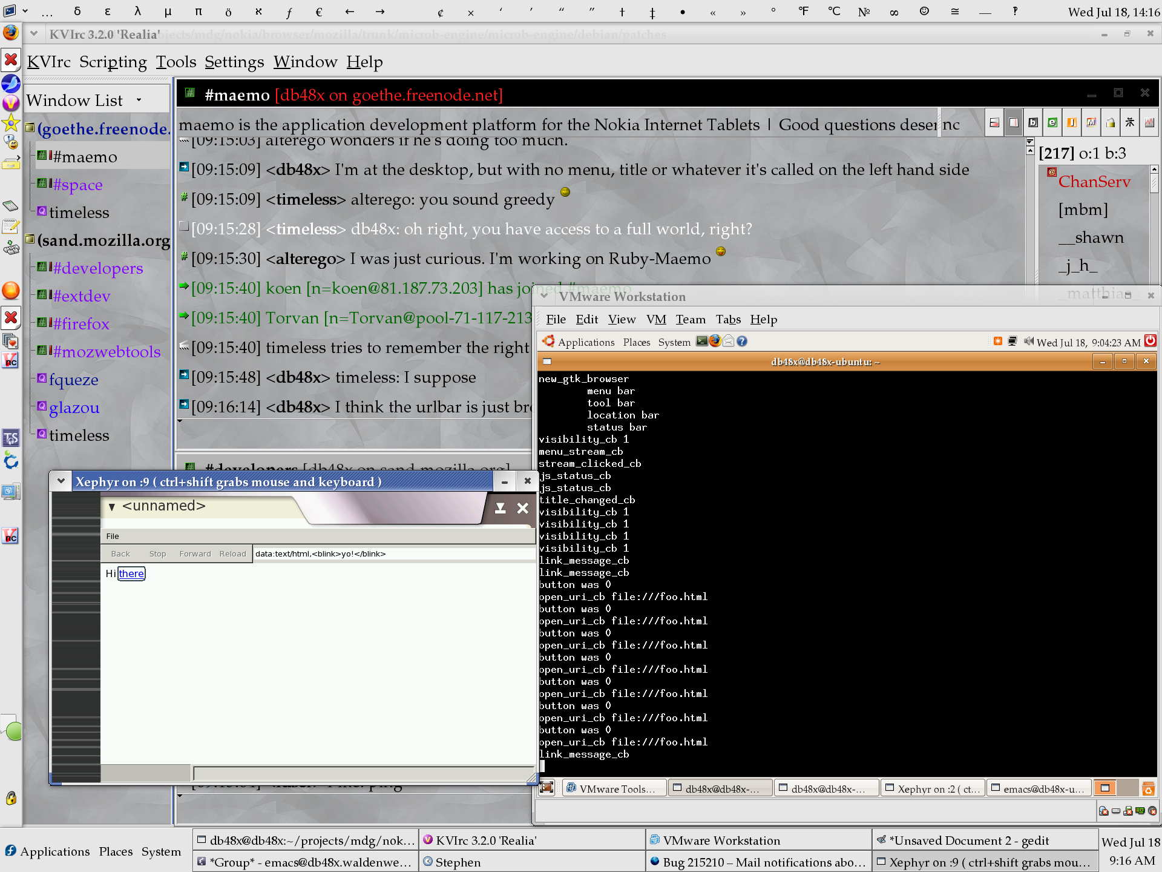Screen dimensions: 1162x872
Task: Open the host Applications menu at bottom-left
Action: pyautogui.click(x=48, y=851)
